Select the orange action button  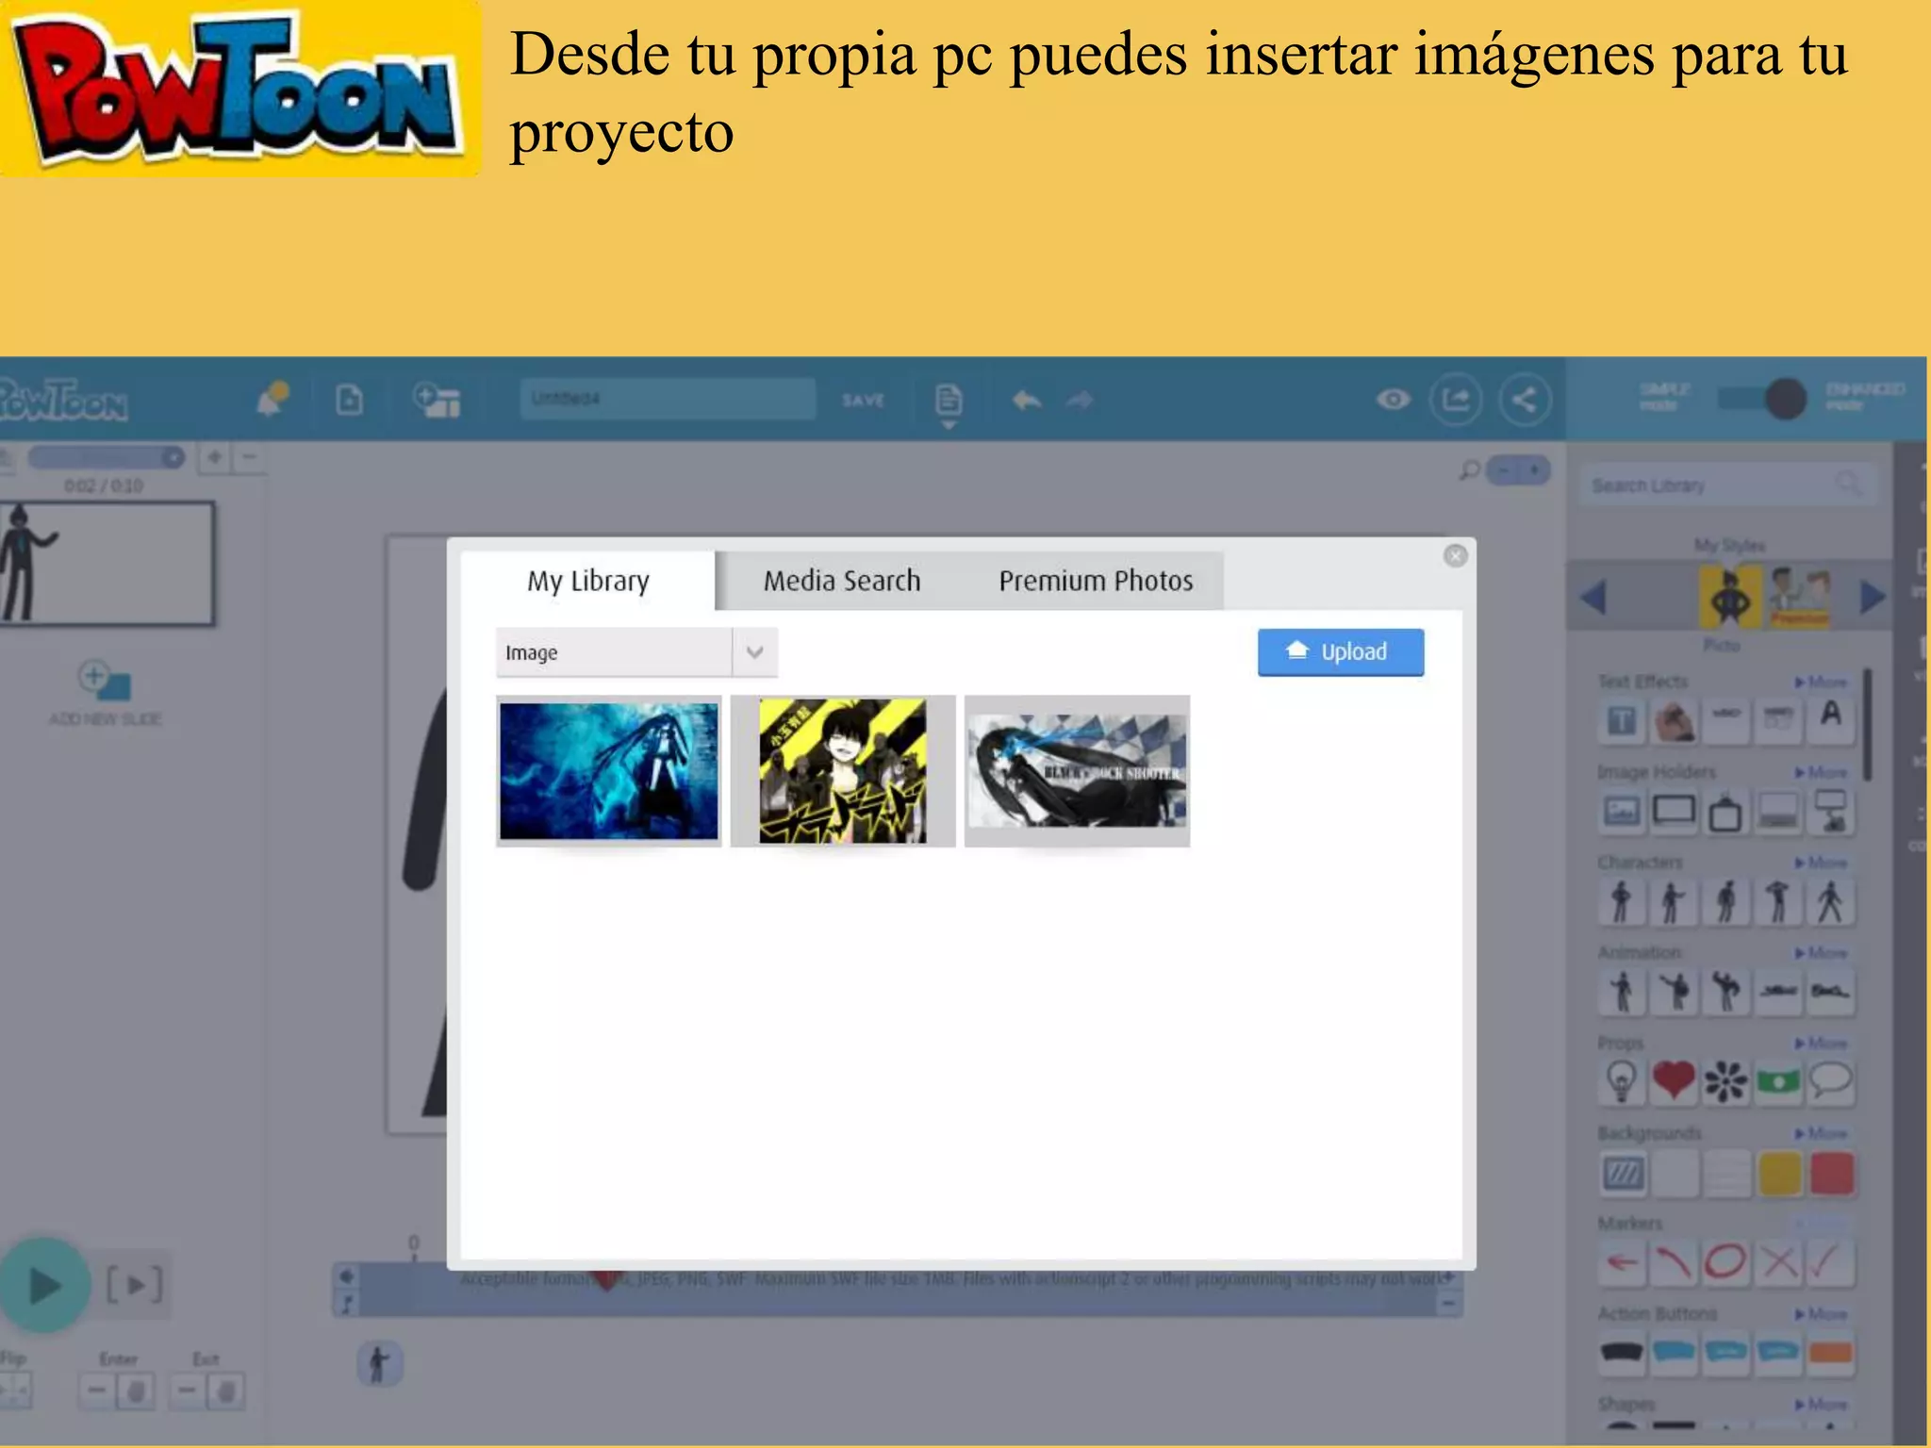click(x=1831, y=1353)
